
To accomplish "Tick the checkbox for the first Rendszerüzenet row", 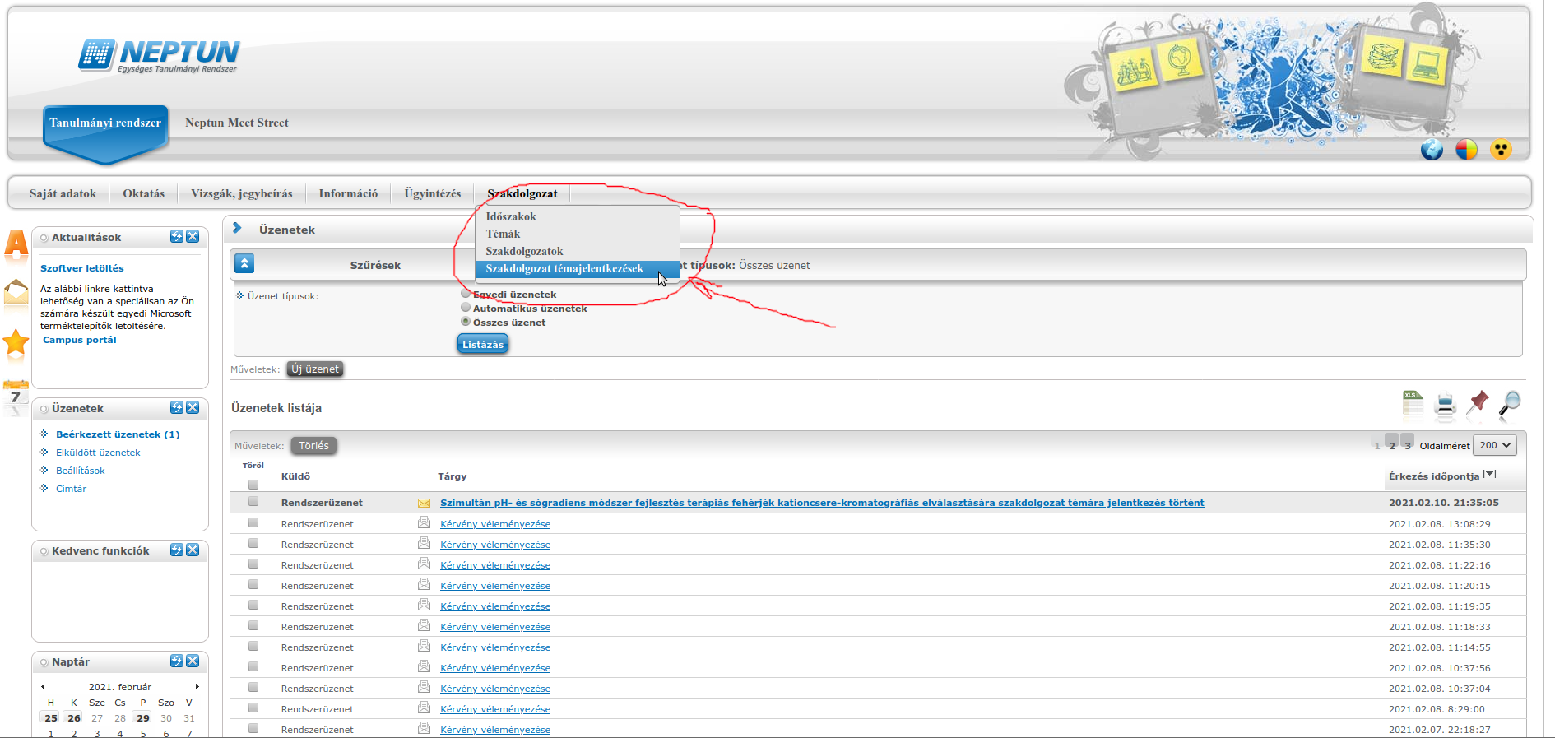I will click(x=253, y=502).
